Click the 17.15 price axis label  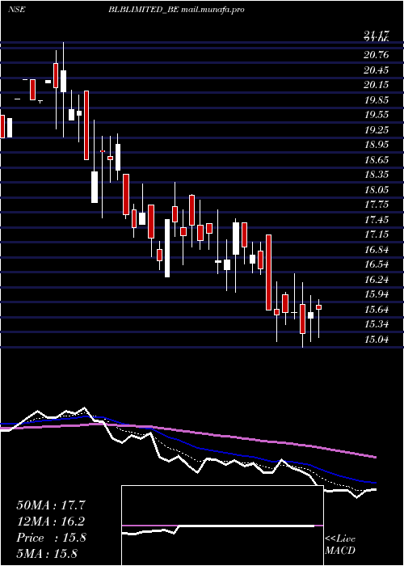point(377,234)
